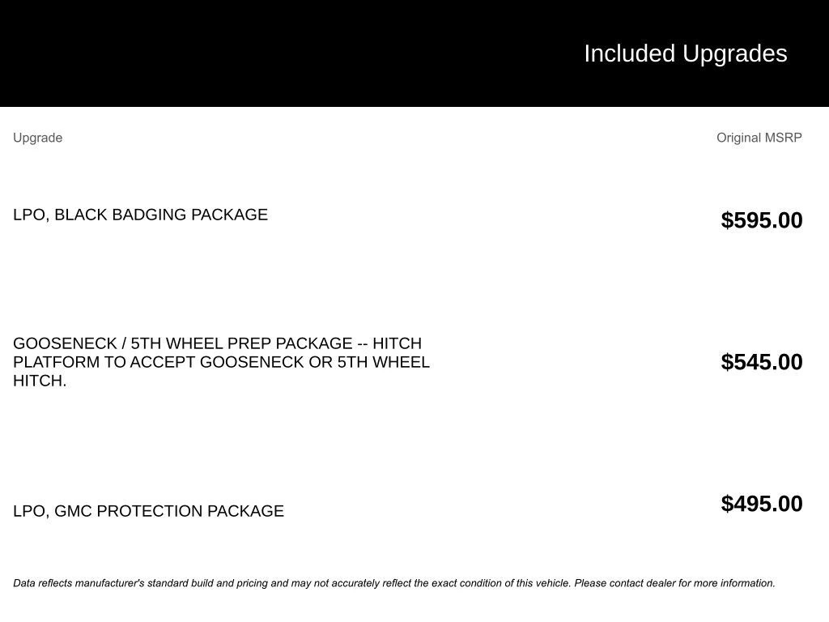Click the word "Original" in the MSRP header
Image resolution: width=829 pixels, height=622 pixels.
pyautogui.click(x=738, y=138)
